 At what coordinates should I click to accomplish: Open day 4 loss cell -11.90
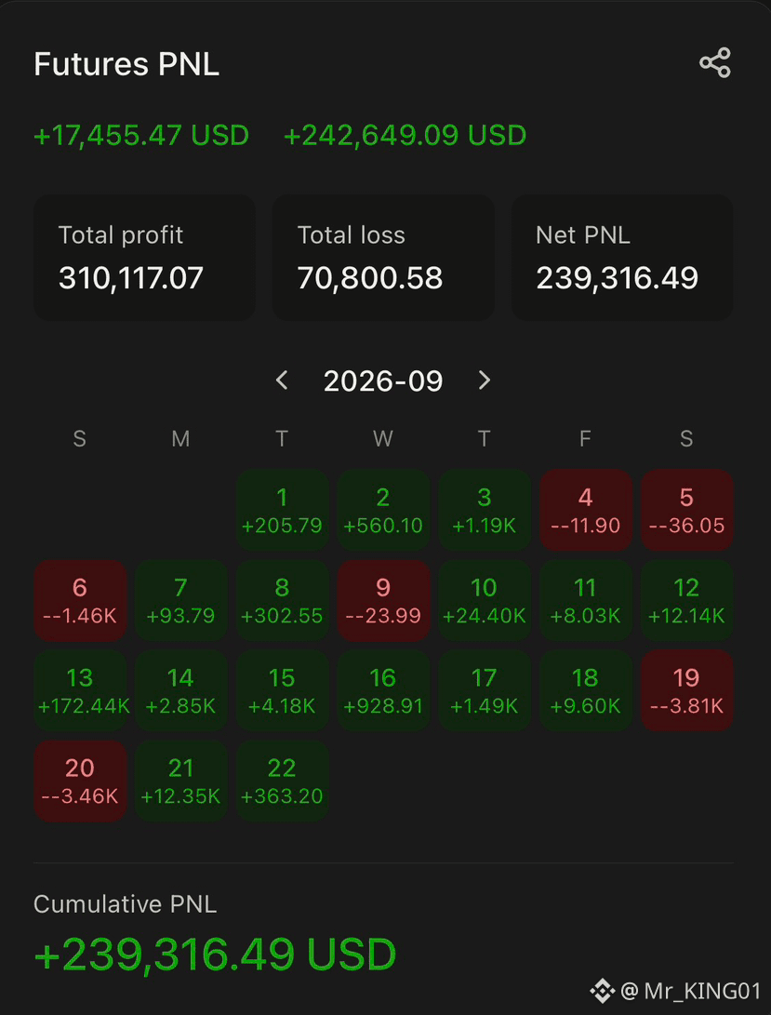585,510
